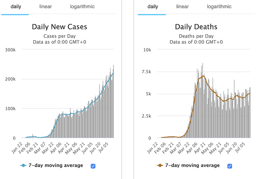
Task: Click the Daily Deaths chart title
Action: (196, 27)
